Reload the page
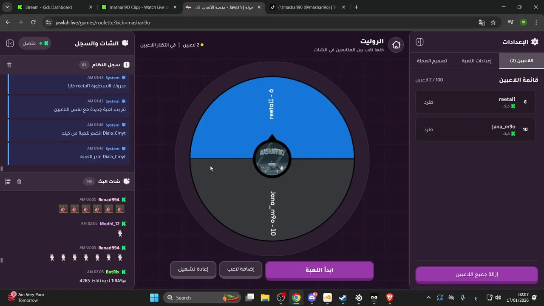The height and width of the screenshot is (306, 544). [x=33, y=23]
